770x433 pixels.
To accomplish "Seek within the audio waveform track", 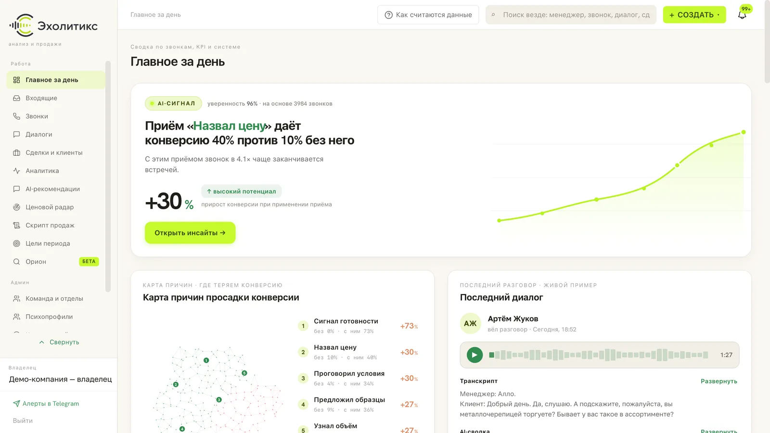I will coord(598,355).
